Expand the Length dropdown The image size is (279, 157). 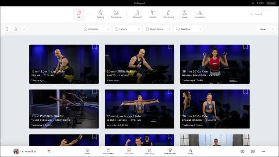pyautogui.click(x=127, y=29)
